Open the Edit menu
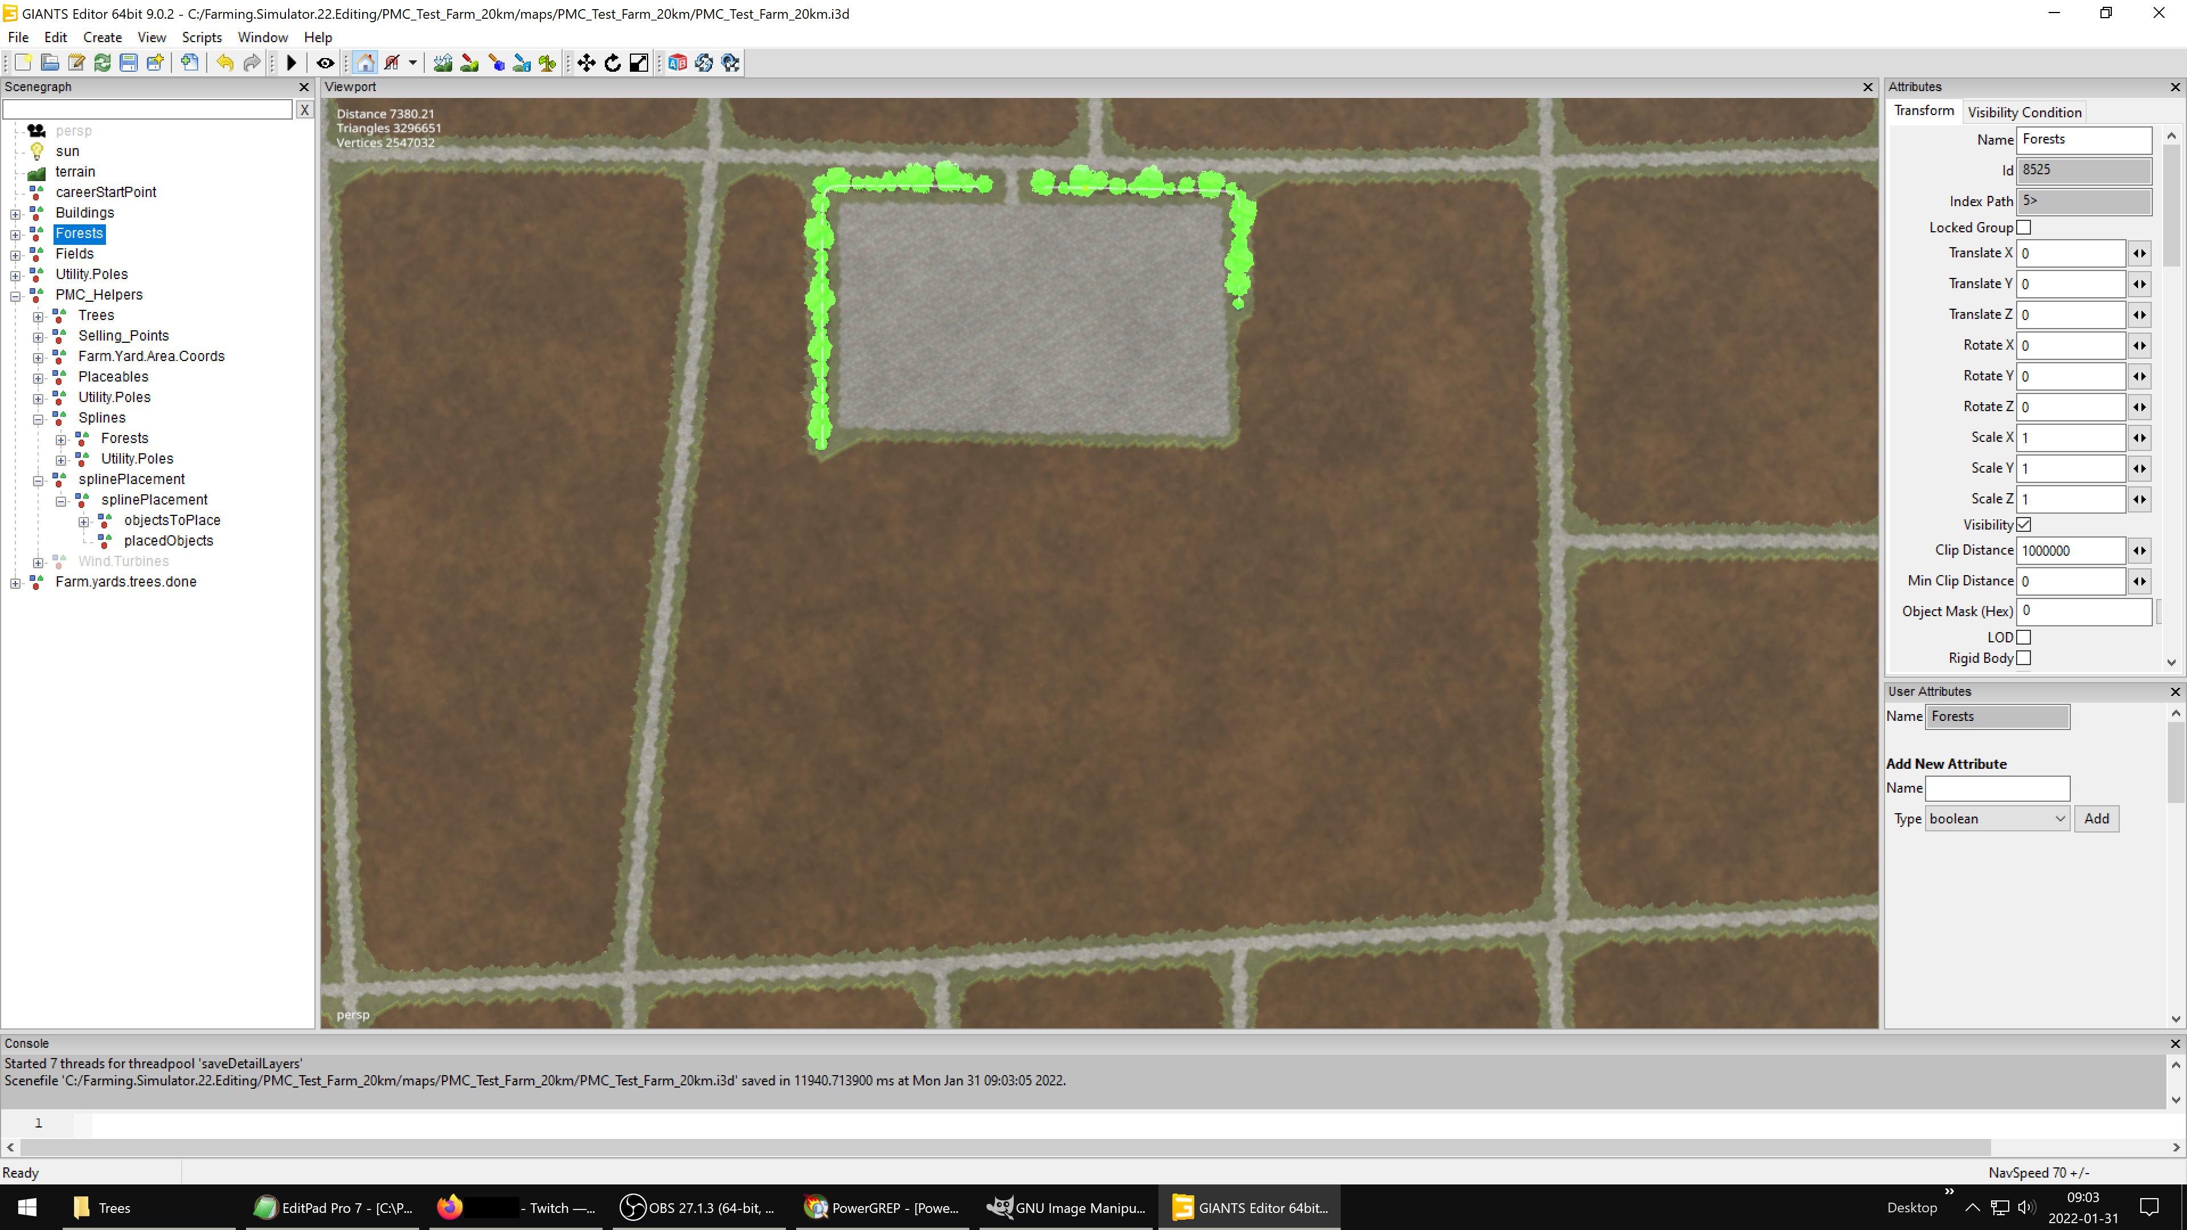Screen dimensions: 2187x1230 55,38
